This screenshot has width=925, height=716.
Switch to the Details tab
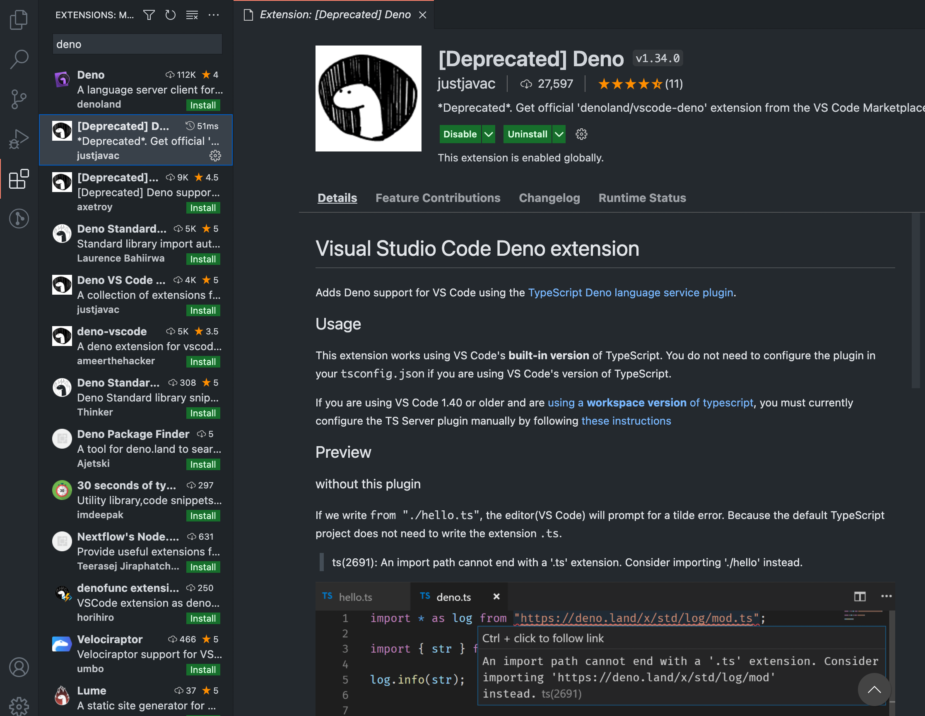(337, 198)
